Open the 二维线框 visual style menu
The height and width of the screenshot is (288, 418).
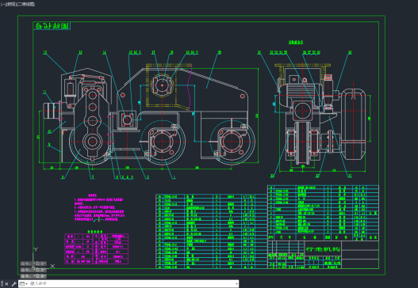pyautogui.click(x=25, y=4)
